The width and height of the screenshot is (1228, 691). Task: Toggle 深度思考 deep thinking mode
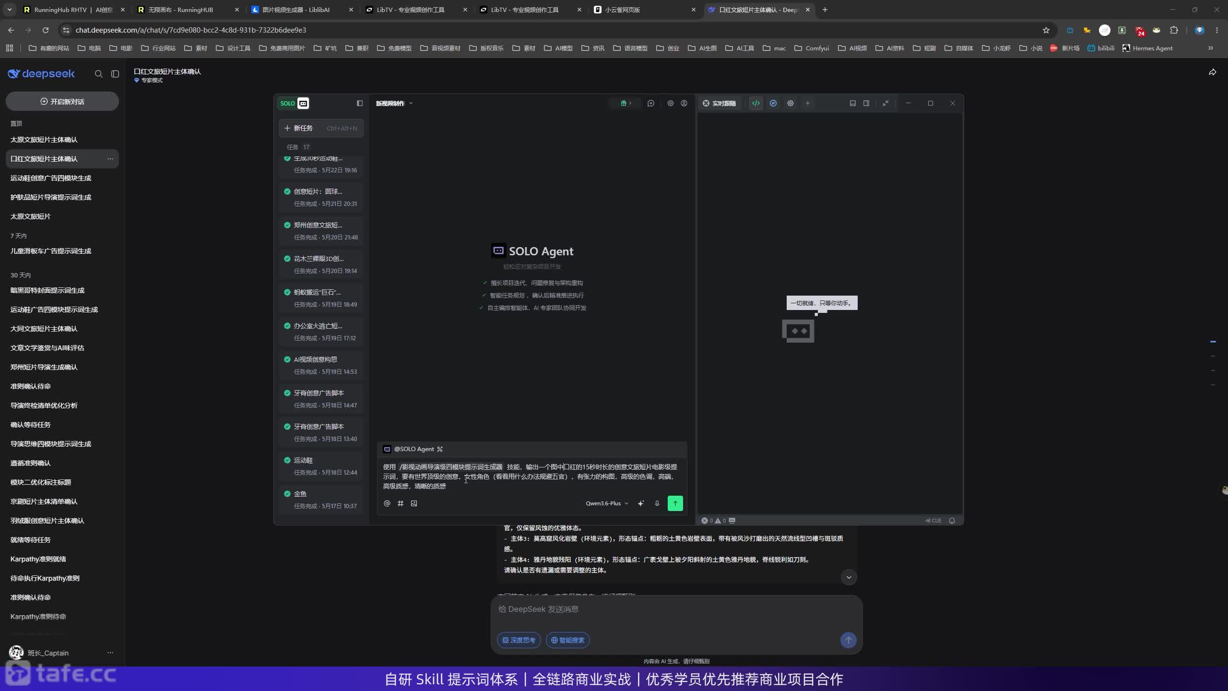[519, 640]
